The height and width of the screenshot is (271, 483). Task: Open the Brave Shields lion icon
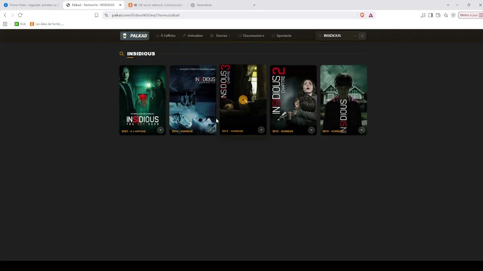(362, 15)
